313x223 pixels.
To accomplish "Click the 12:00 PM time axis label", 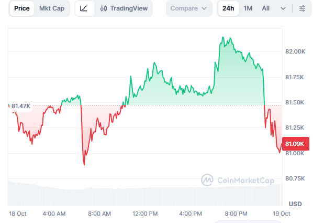I will [145, 214].
